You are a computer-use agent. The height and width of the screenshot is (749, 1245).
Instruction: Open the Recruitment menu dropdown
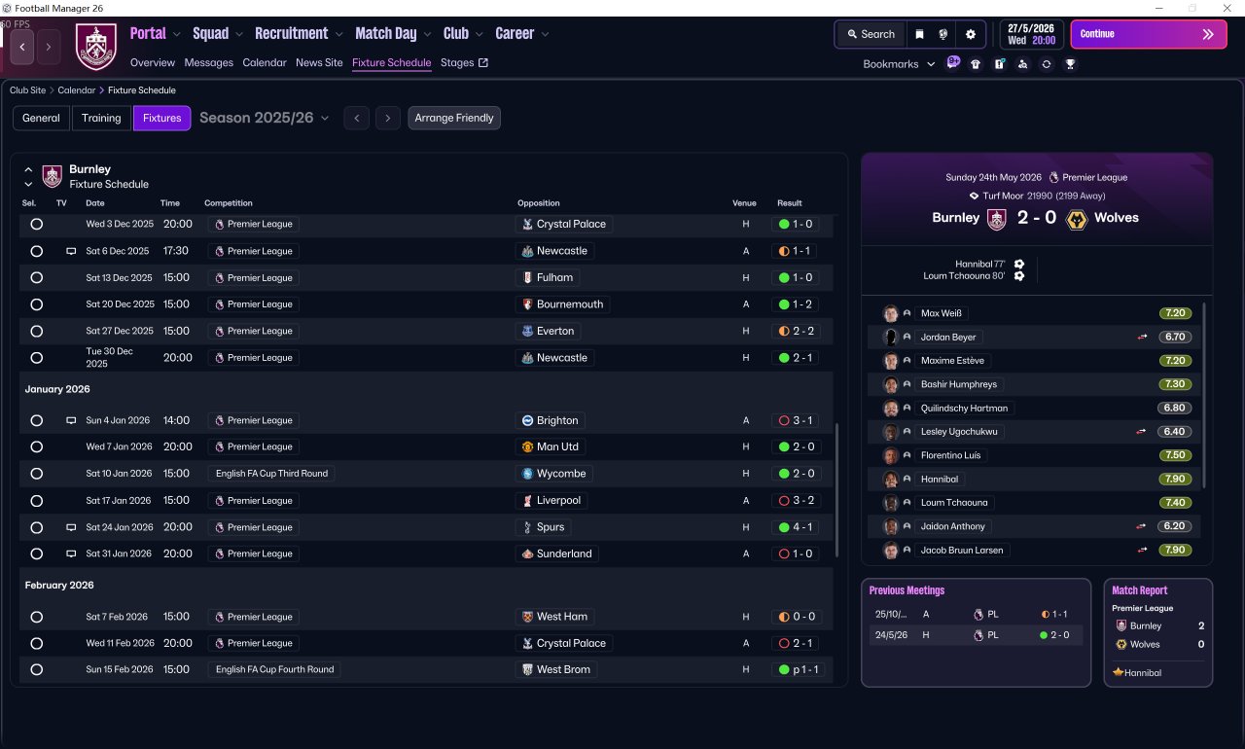pos(300,33)
